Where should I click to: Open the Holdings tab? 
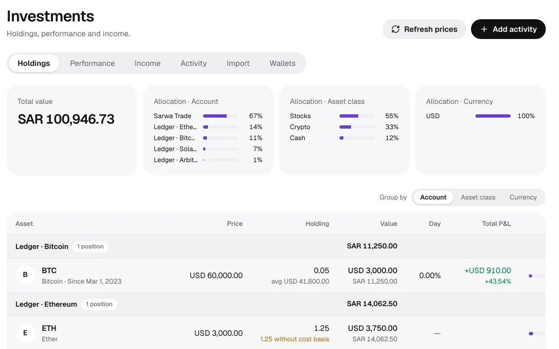[x=34, y=63]
